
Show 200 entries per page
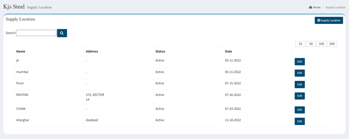[332, 44]
